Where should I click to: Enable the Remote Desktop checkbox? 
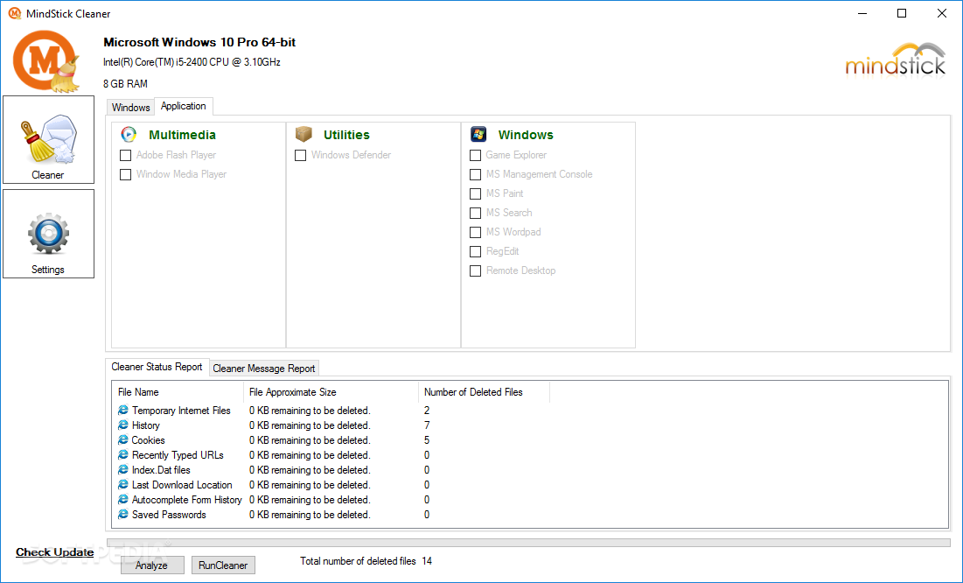(x=475, y=270)
